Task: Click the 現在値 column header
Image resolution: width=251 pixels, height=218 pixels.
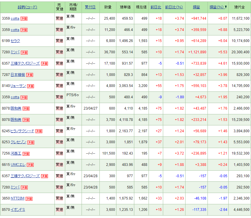Action: (141, 7)
